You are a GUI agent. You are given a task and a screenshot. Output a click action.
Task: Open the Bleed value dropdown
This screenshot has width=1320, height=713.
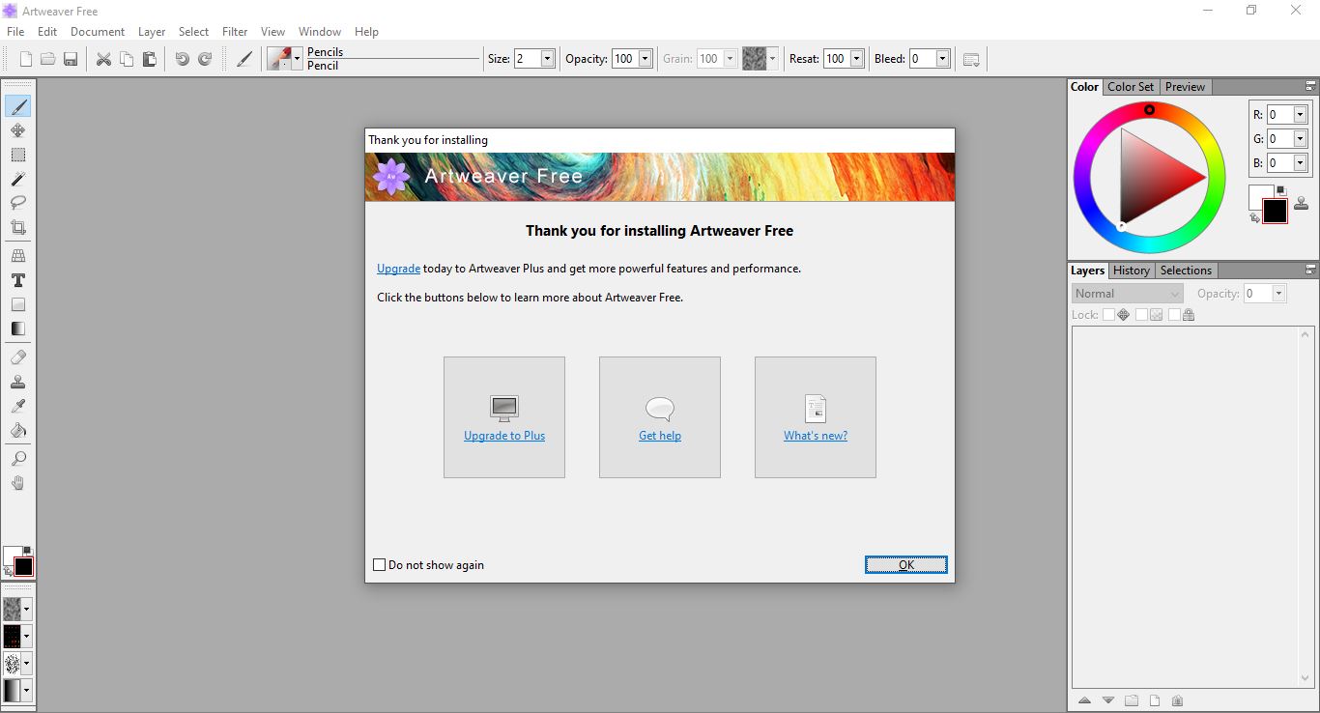click(943, 59)
